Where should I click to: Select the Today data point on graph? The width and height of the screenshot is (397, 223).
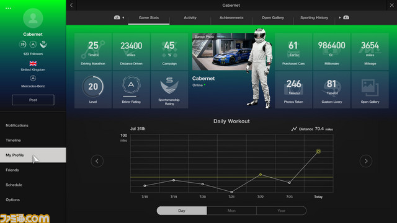coord(318,151)
